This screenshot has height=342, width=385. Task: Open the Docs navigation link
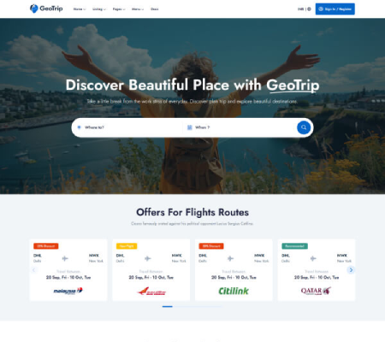tap(155, 9)
